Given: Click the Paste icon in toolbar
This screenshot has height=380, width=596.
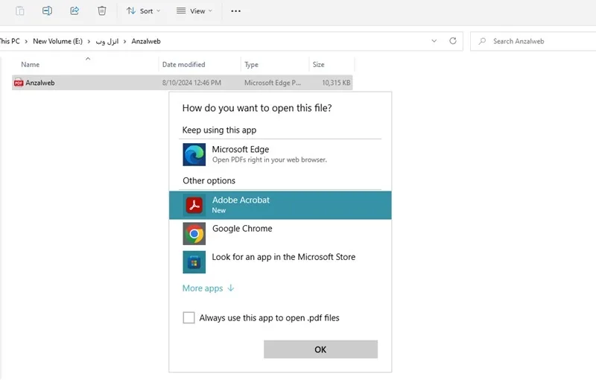Looking at the screenshot, I should [20, 11].
